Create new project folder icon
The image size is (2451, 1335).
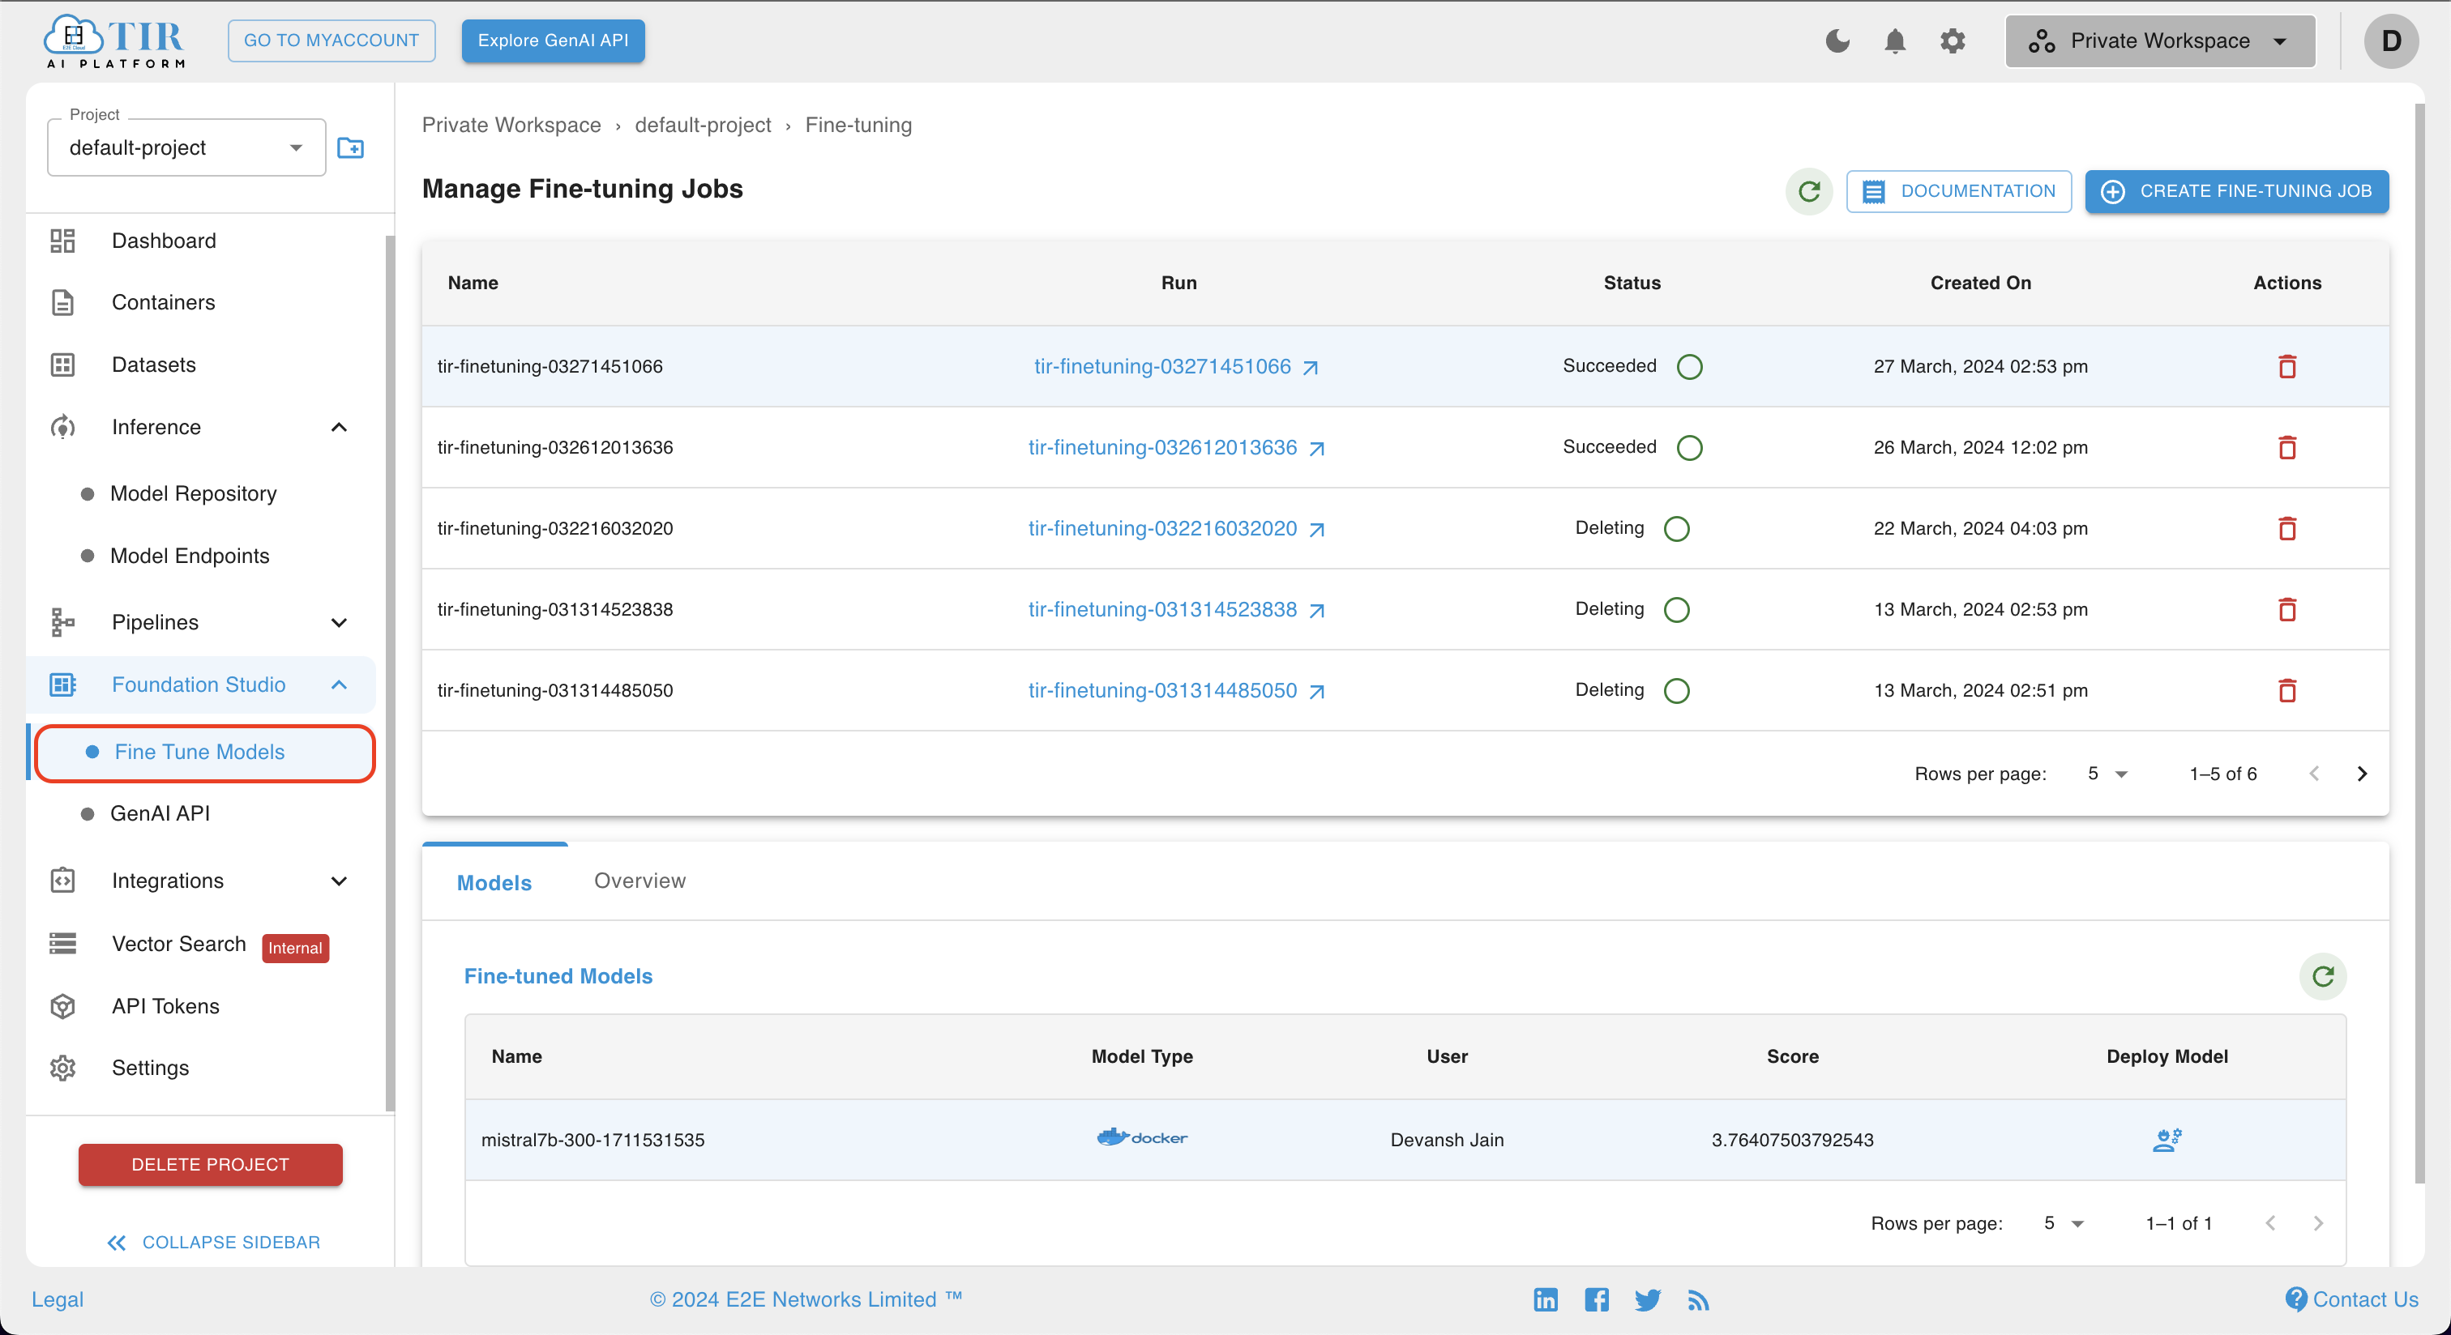point(350,147)
